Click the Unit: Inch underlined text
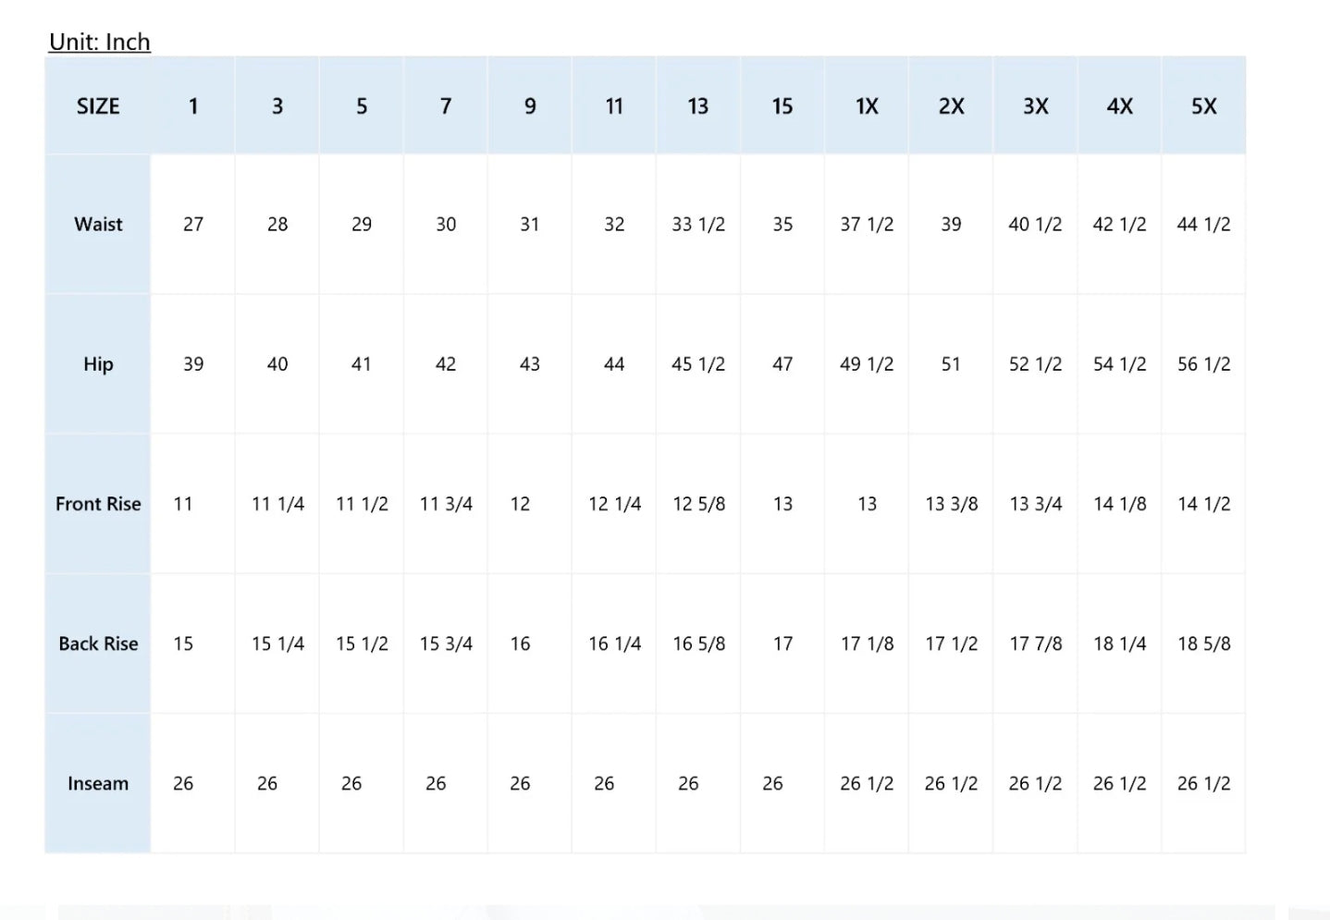1330x920 pixels. [x=100, y=43]
